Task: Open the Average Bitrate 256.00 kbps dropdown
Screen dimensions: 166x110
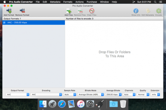Action: [x=113, y=95]
